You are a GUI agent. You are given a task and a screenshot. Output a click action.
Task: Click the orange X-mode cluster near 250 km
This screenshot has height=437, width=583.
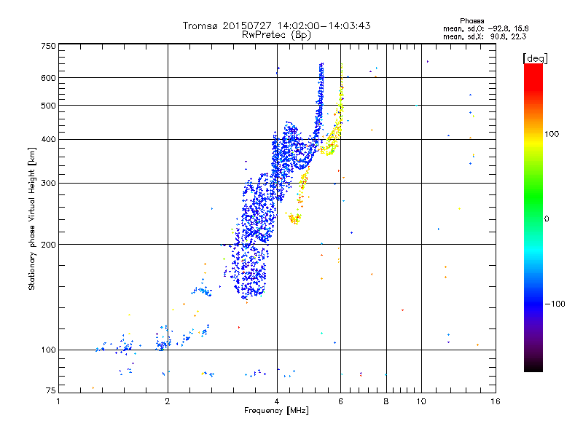coord(296,219)
